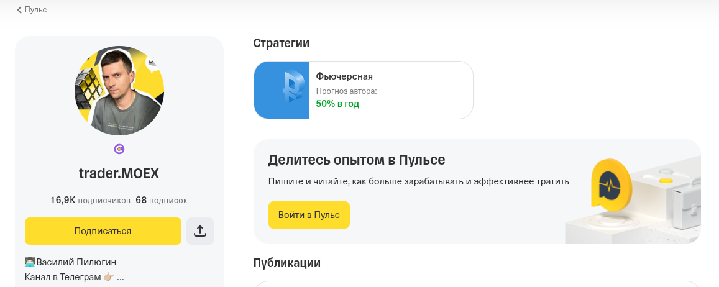Click the purple badge icon under the avatar
This screenshot has width=719, height=287.
[119, 149]
